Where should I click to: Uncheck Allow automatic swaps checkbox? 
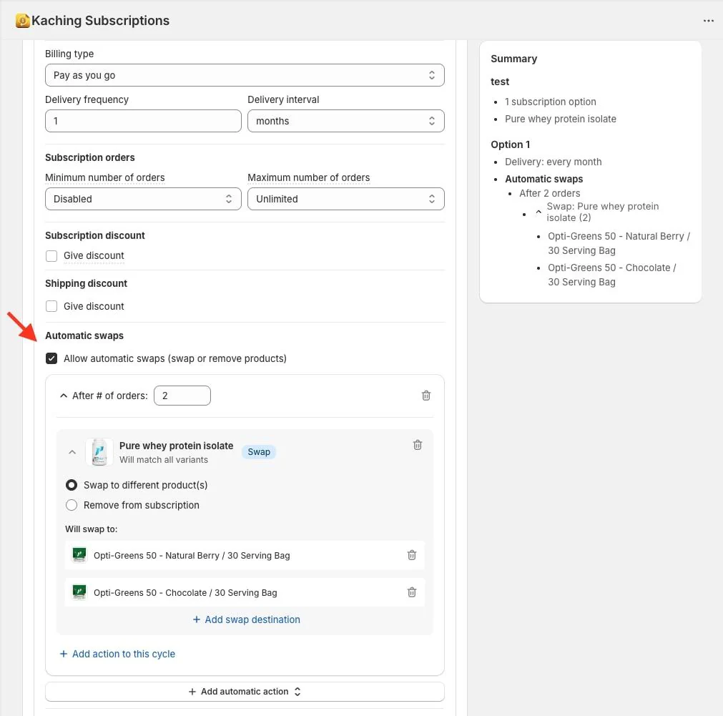pyautogui.click(x=51, y=358)
